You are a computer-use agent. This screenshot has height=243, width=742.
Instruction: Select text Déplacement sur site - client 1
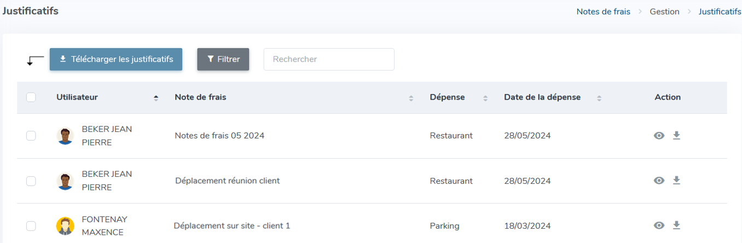(x=232, y=225)
